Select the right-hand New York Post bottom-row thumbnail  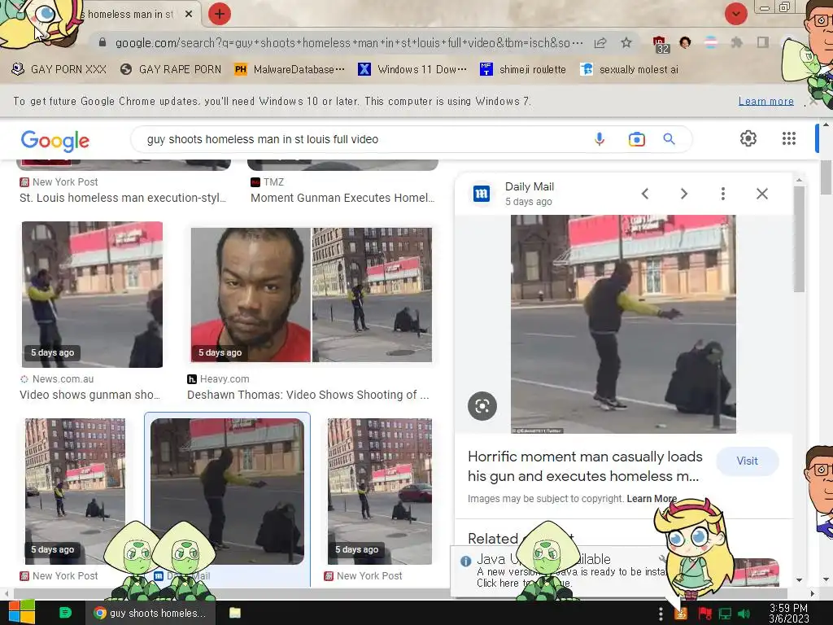(x=379, y=491)
